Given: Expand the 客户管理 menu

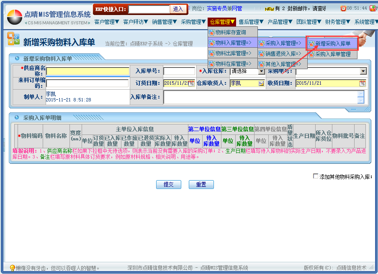Looking at the screenshot, I should pos(107,22).
